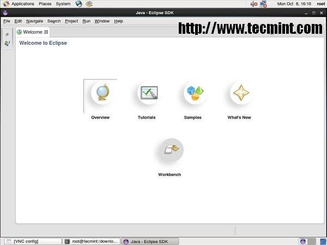This screenshot has width=327, height=245.
Task: Click the clock showing Mon Oct 8, 16:10
Action: [x=294, y=4]
